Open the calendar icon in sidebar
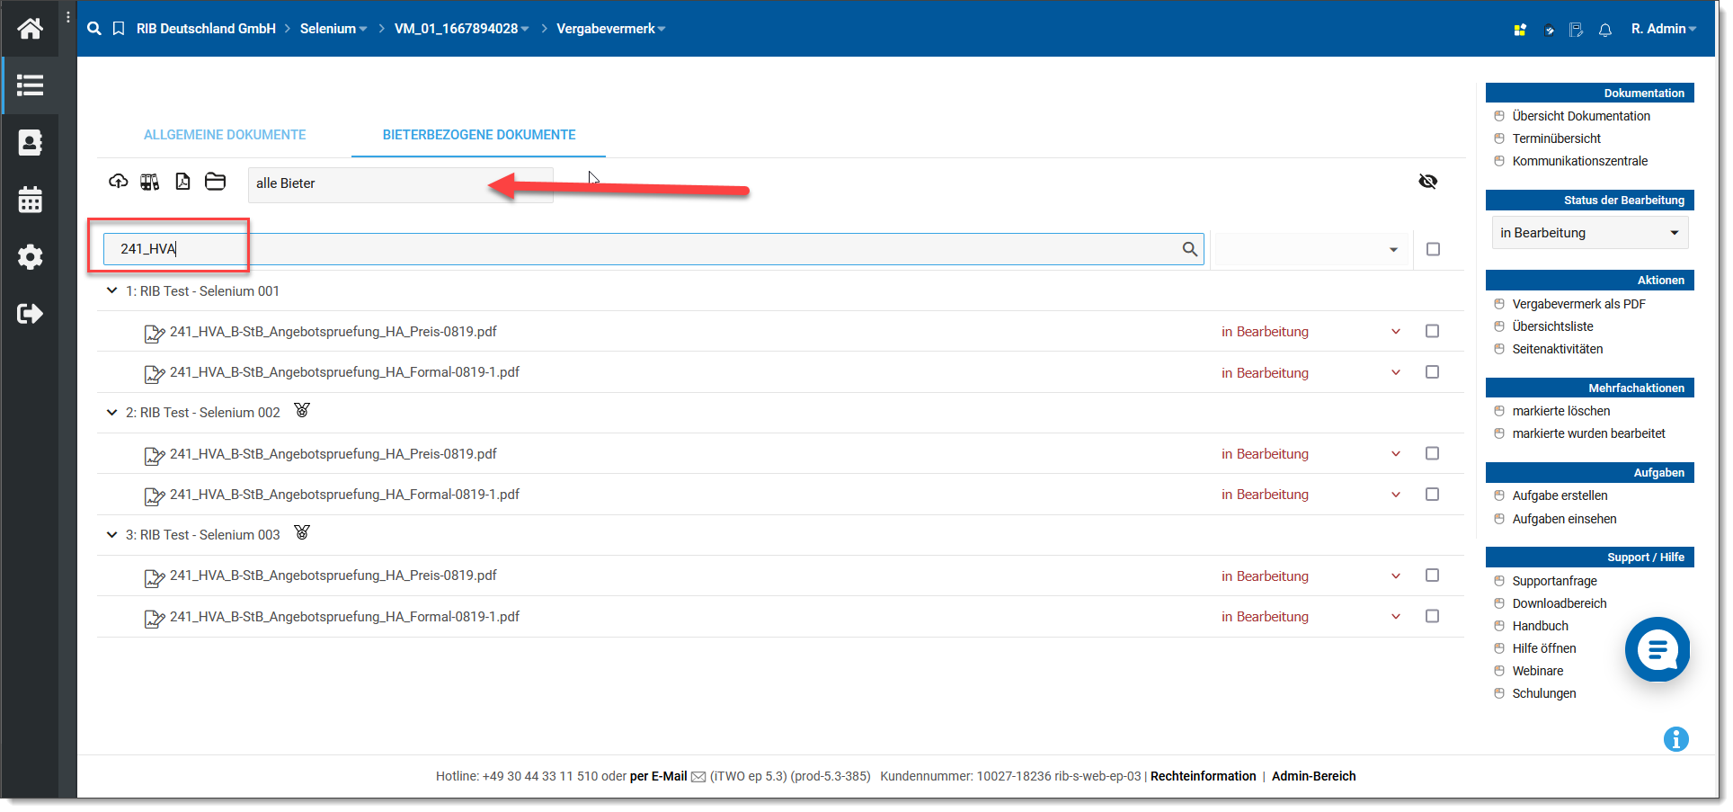1733x812 pixels. pos(30,200)
